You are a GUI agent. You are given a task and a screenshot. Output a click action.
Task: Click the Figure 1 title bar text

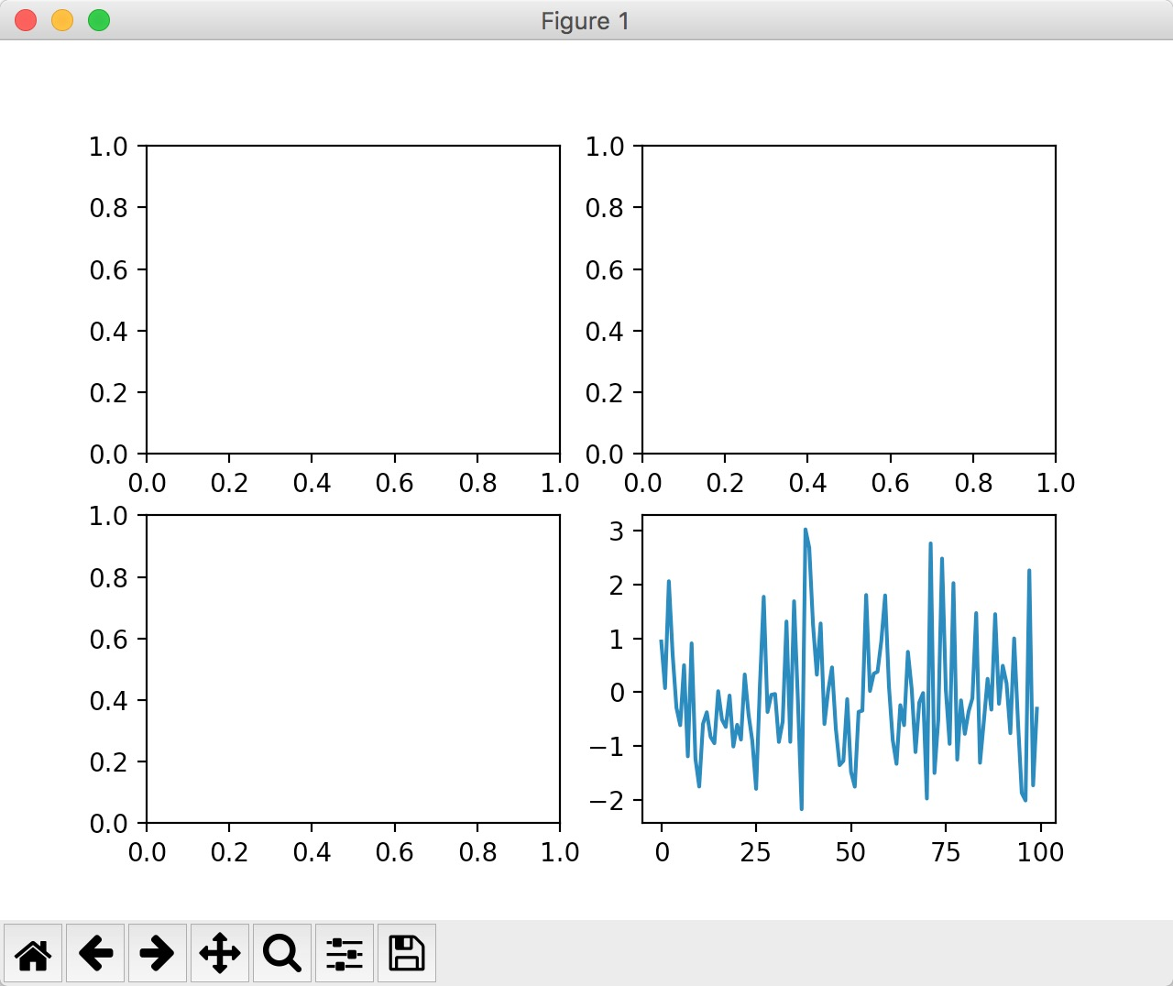tap(586, 20)
